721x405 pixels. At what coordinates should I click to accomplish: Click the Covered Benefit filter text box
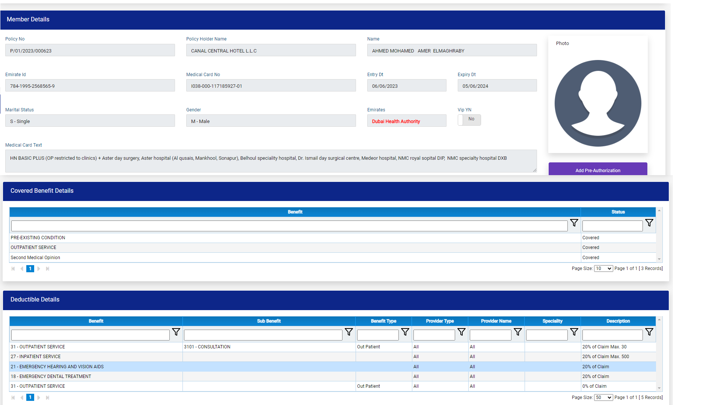coord(289,226)
